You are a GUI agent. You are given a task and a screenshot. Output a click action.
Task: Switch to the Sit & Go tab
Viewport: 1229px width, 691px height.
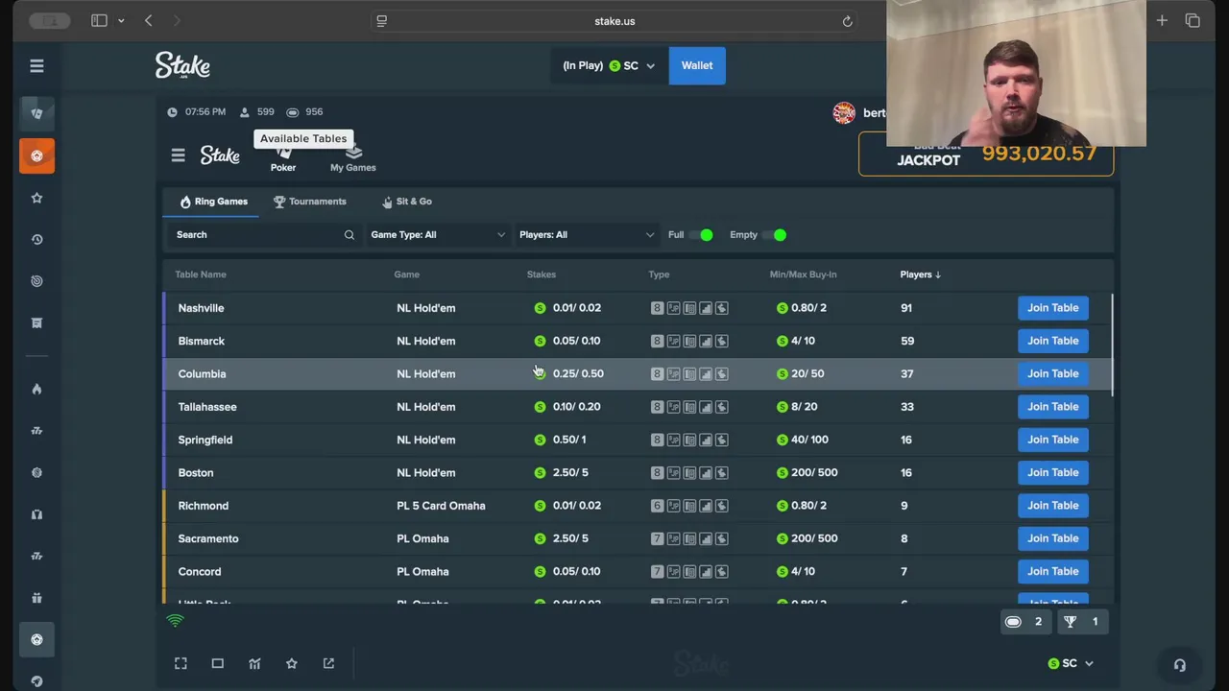pos(407,202)
